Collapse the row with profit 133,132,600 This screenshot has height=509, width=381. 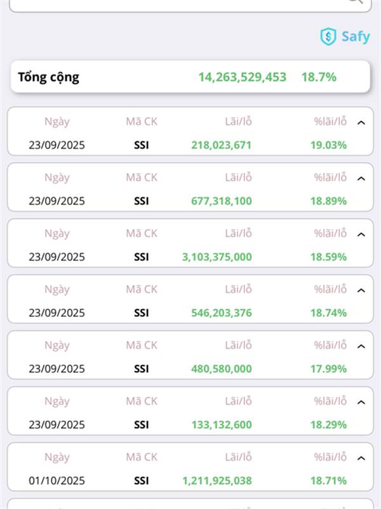pyautogui.click(x=361, y=402)
